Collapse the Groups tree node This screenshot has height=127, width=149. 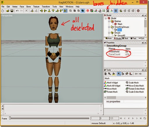pyautogui.click(x=109, y=33)
